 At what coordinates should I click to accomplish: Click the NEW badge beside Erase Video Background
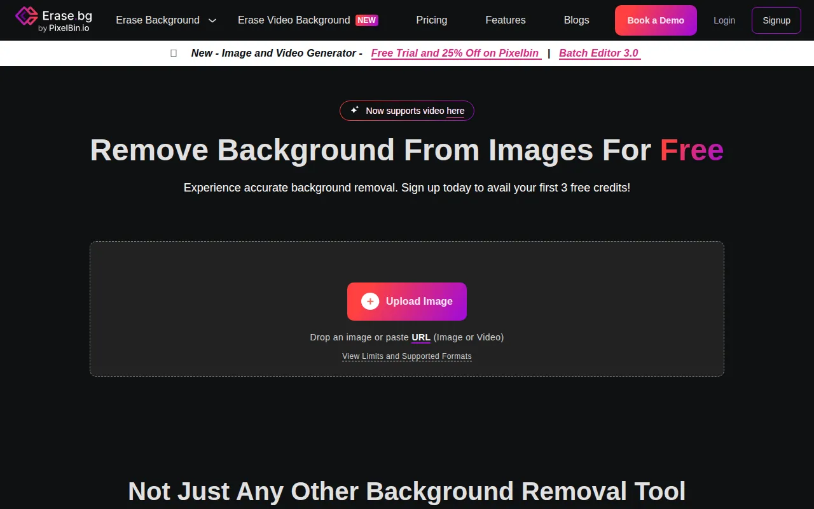point(366,20)
